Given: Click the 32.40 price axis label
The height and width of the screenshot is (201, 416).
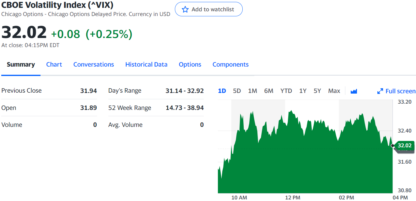Looking at the screenshot, I should (404, 130).
